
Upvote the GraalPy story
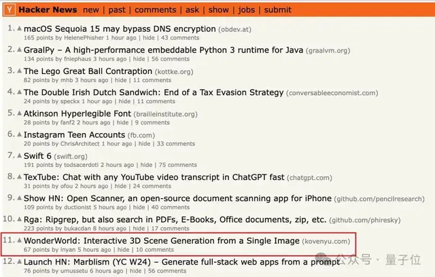pyautogui.click(x=20, y=50)
